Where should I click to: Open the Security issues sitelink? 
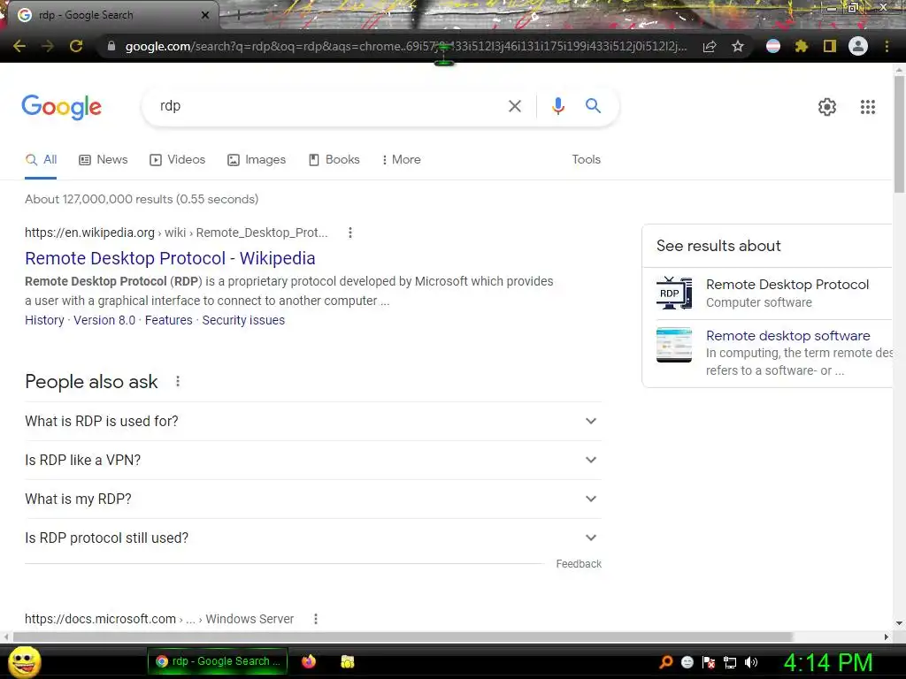(243, 320)
